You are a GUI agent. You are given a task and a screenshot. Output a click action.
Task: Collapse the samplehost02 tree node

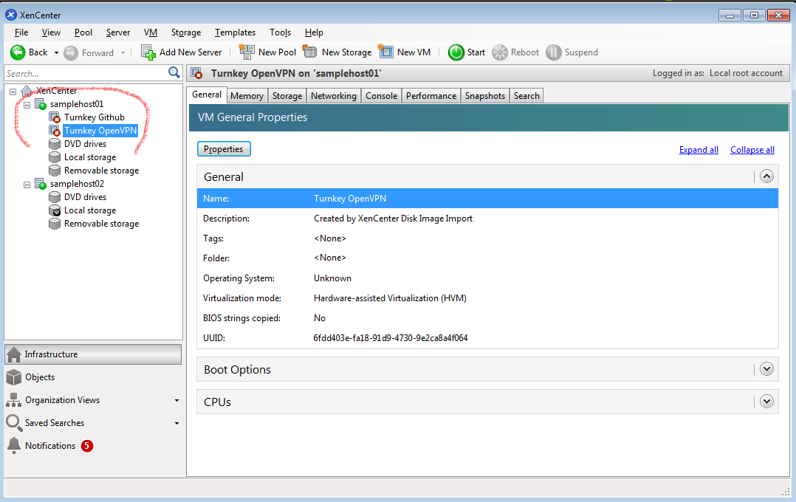[x=27, y=184]
